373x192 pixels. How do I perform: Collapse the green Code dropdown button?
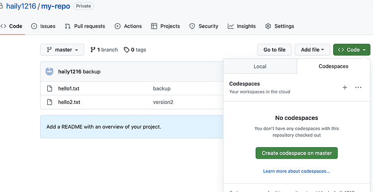click(352, 50)
